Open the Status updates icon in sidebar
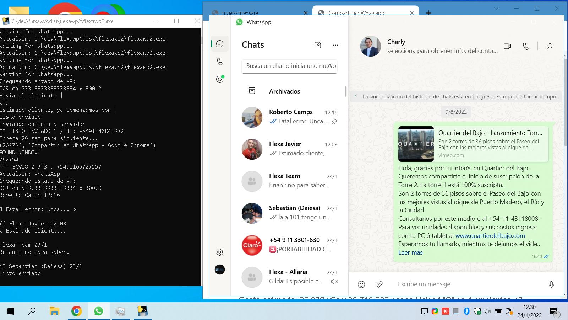This screenshot has height=320, width=568. point(220,79)
